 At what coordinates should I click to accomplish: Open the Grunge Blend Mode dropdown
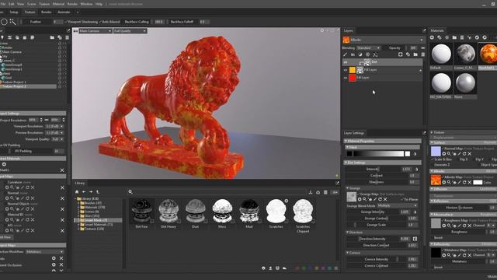pos(397,205)
